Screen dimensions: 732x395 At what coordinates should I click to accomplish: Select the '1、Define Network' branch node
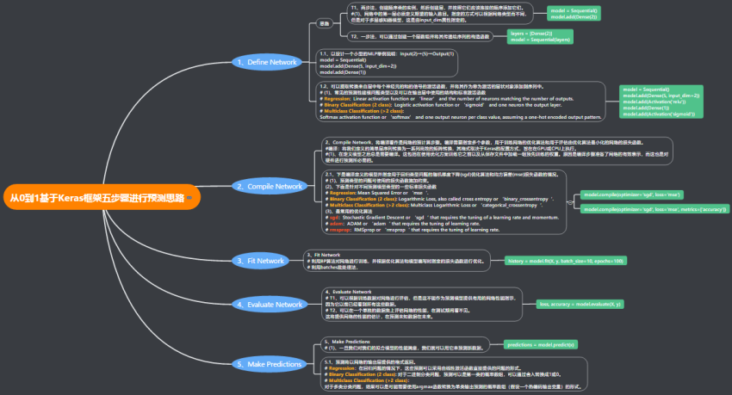click(x=267, y=62)
